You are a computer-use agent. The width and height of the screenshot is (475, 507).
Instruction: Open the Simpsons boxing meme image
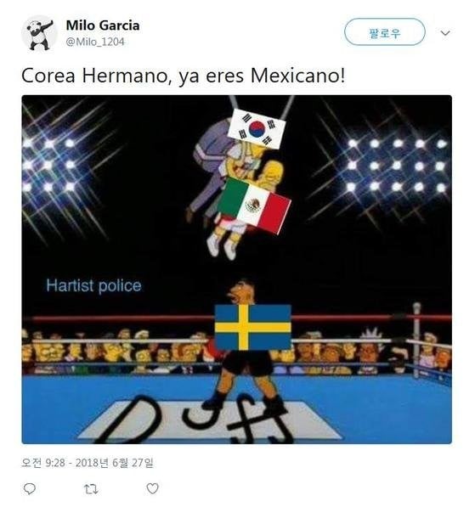point(237,269)
